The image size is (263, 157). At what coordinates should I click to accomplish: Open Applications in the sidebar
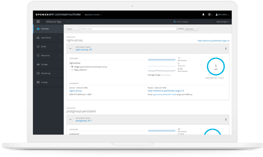(48, 38)
